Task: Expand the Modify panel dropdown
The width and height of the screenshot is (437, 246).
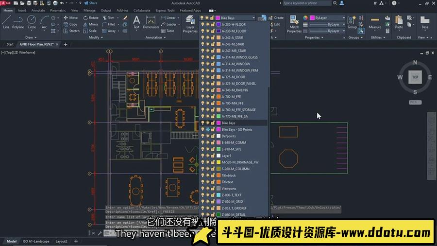Action: click(x=96, y=37)
